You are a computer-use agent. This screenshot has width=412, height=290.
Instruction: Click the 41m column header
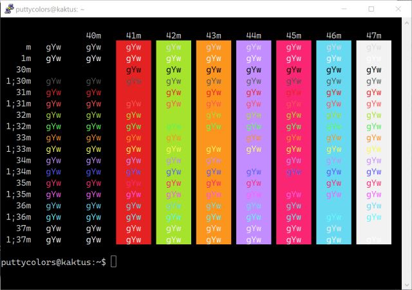point(133,35)
